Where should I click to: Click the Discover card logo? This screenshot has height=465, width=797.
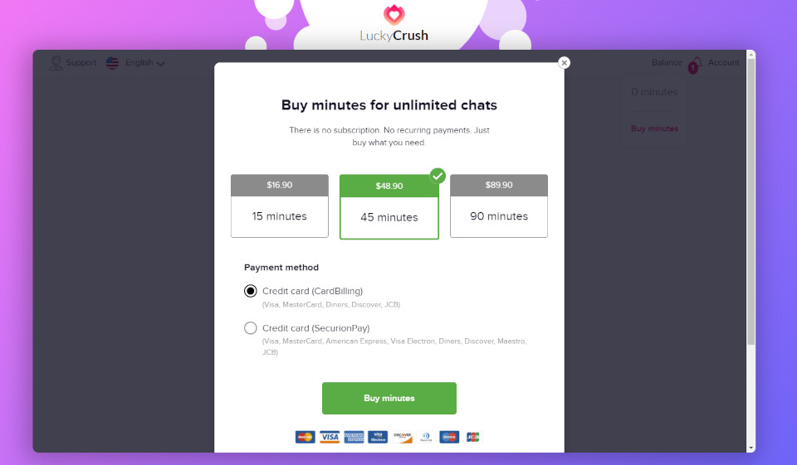click(x=403, y=436)
